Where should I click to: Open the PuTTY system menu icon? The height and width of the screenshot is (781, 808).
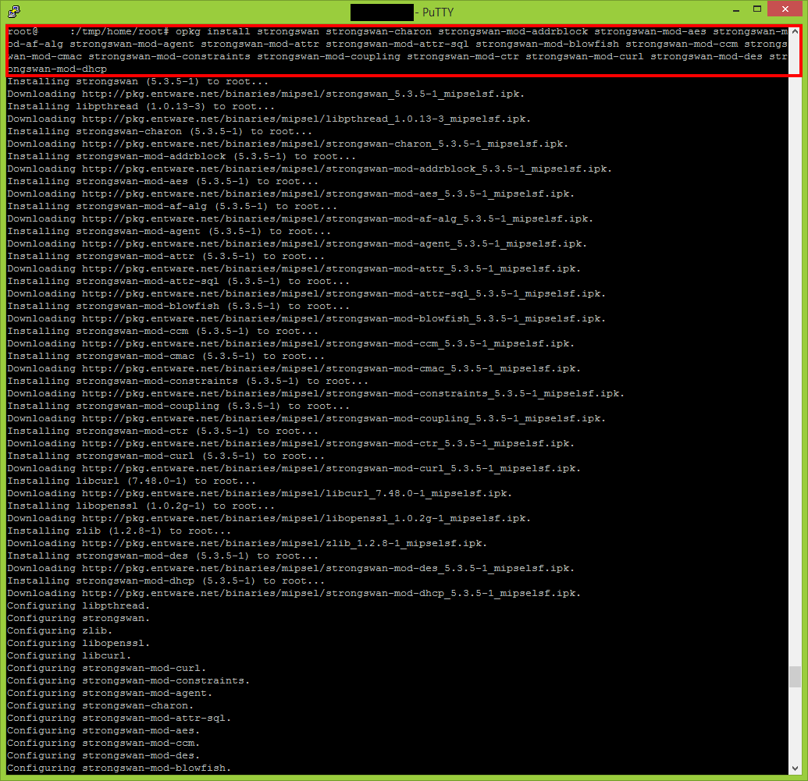(x=14, y=12)
